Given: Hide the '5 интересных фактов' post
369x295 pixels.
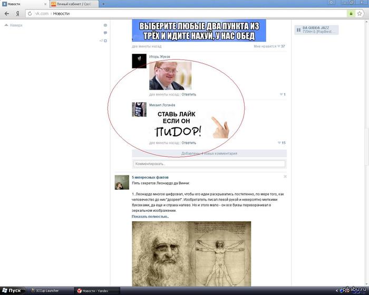Looking at the screenshot, I should (285, 176).
